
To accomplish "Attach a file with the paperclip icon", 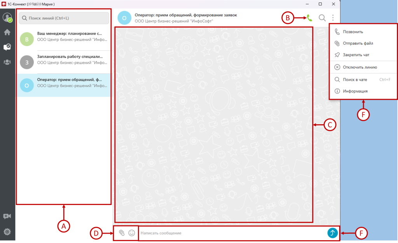I will [x=122, y=233].
